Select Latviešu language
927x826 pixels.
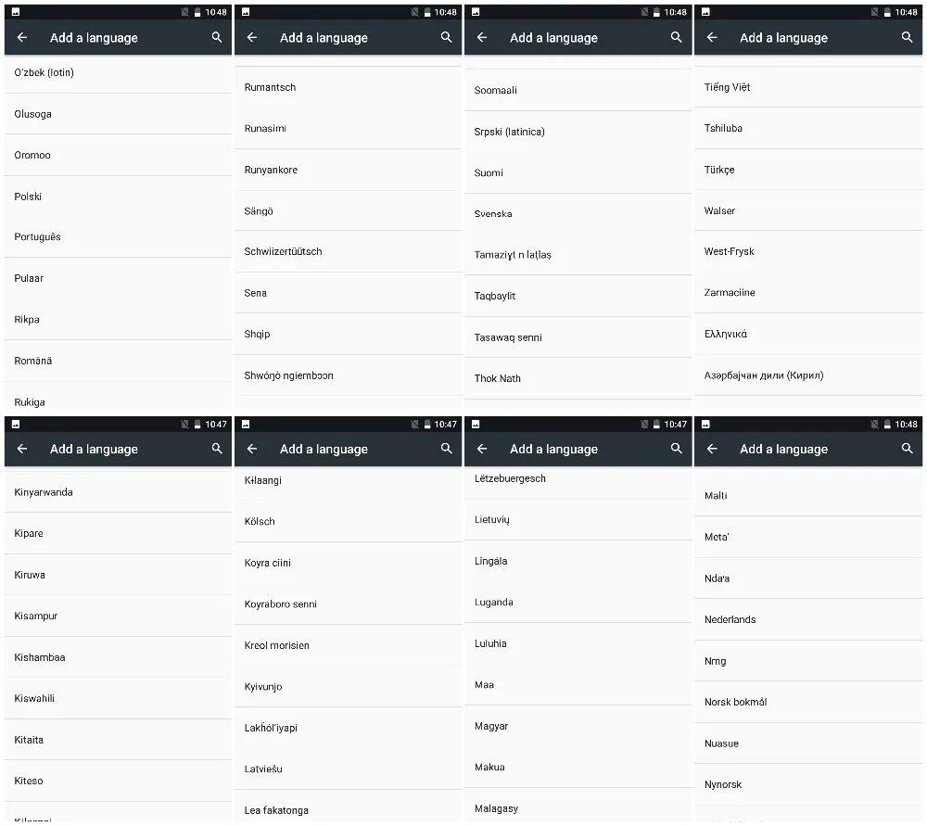point(349,769)
